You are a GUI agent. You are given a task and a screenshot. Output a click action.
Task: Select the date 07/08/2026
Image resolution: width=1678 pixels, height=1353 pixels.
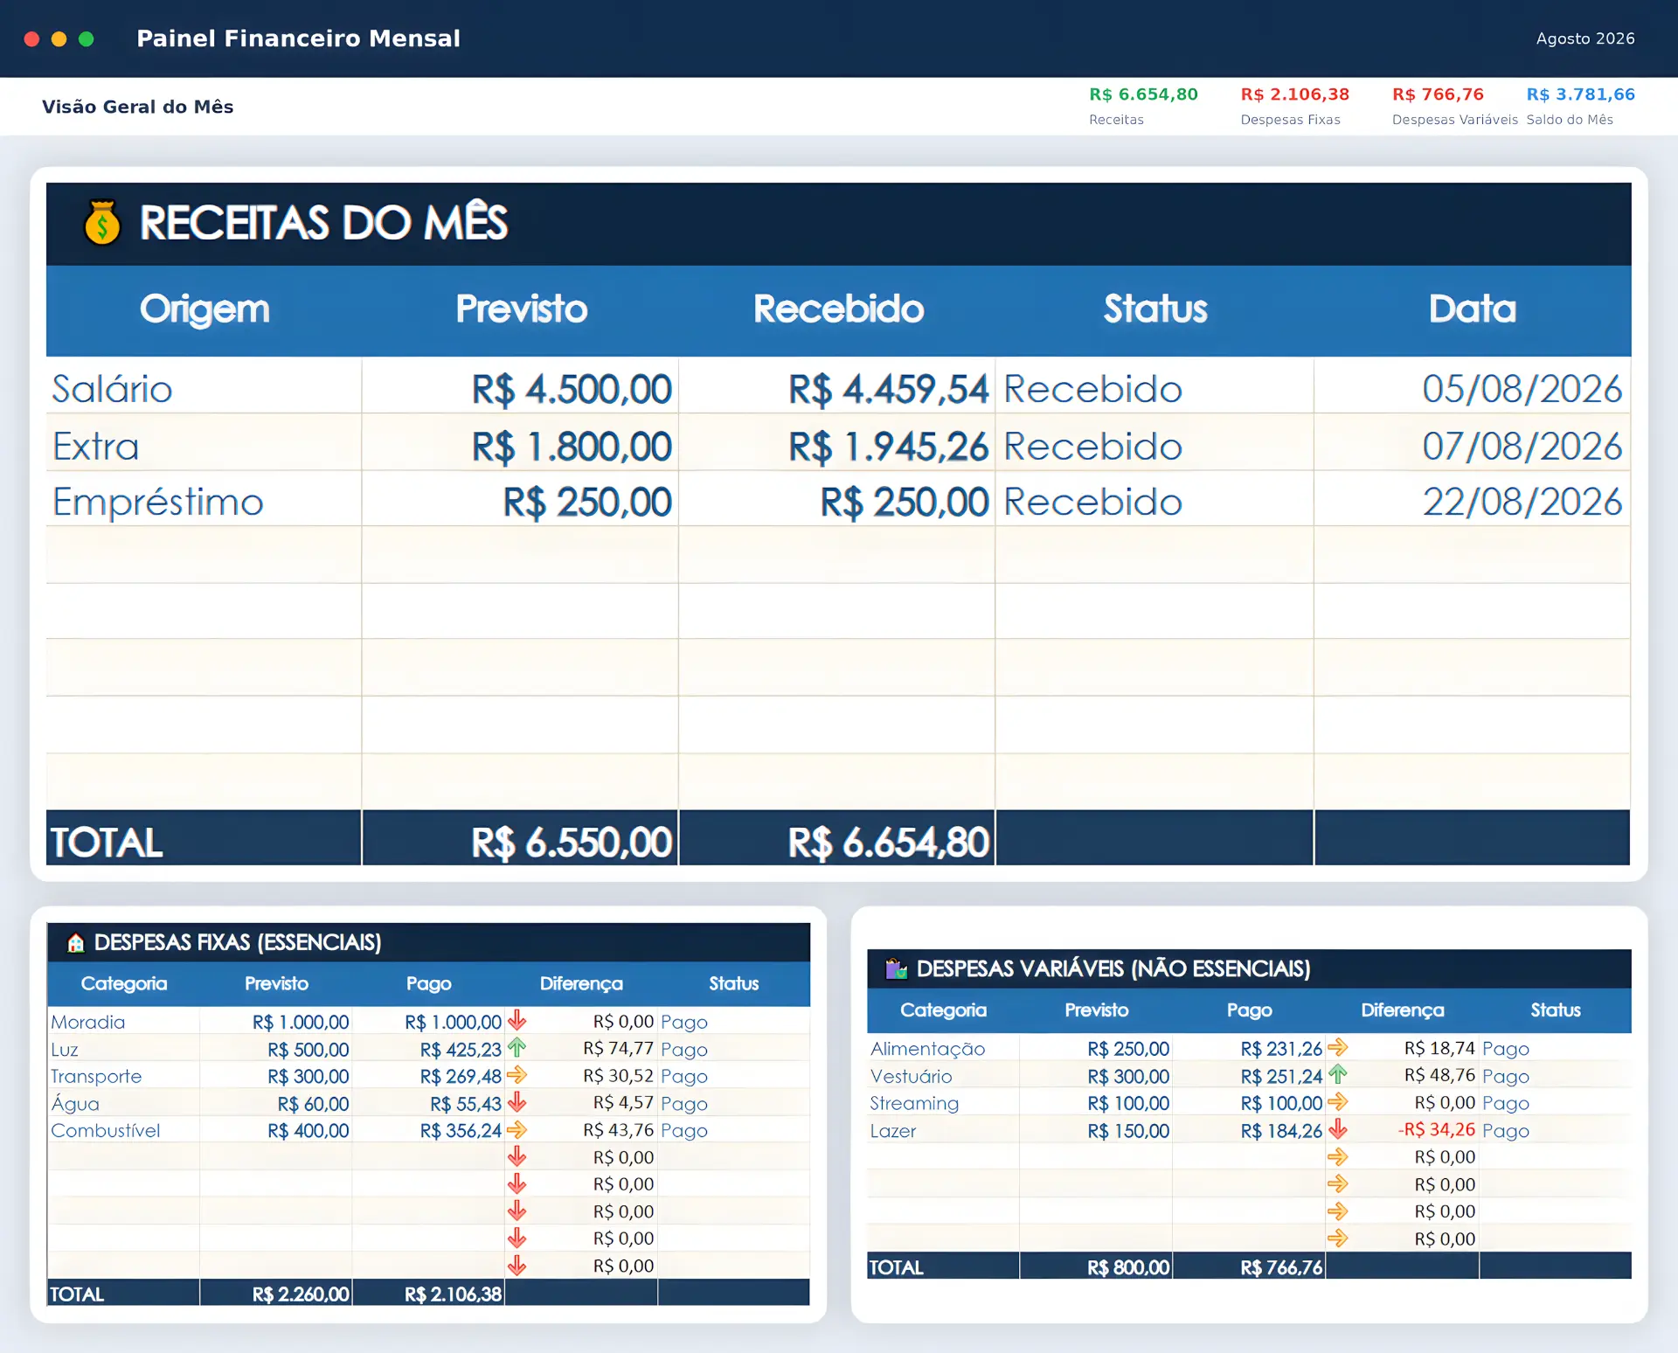[1522, 447]
